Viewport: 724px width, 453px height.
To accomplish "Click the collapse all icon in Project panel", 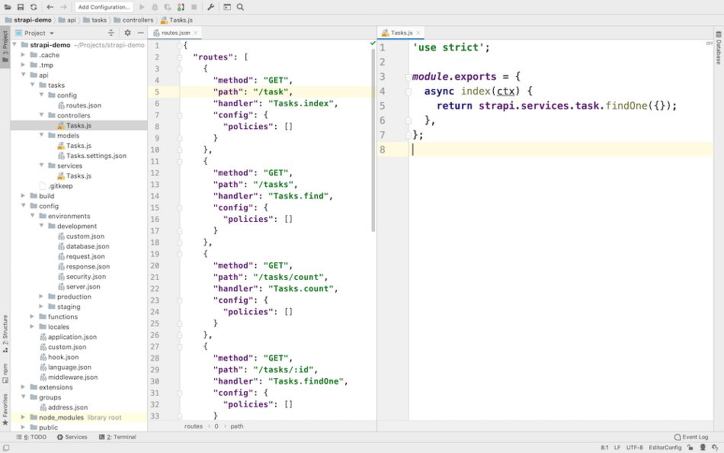I will coord(111,33).
